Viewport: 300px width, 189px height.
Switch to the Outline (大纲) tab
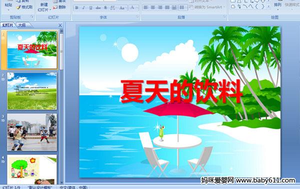[22, 25]
